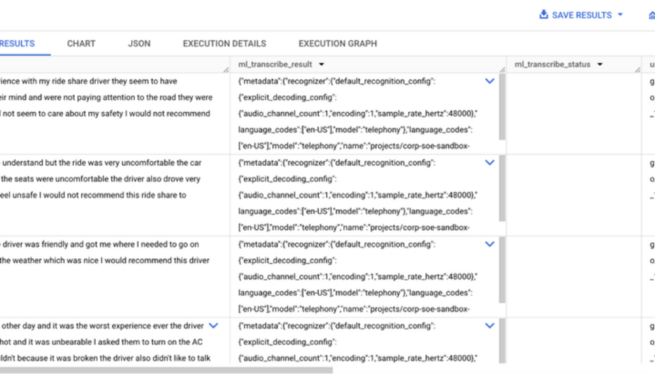Click the download icon beside SAVE RESULTS
655x374 pixels.
click(544, 15)
